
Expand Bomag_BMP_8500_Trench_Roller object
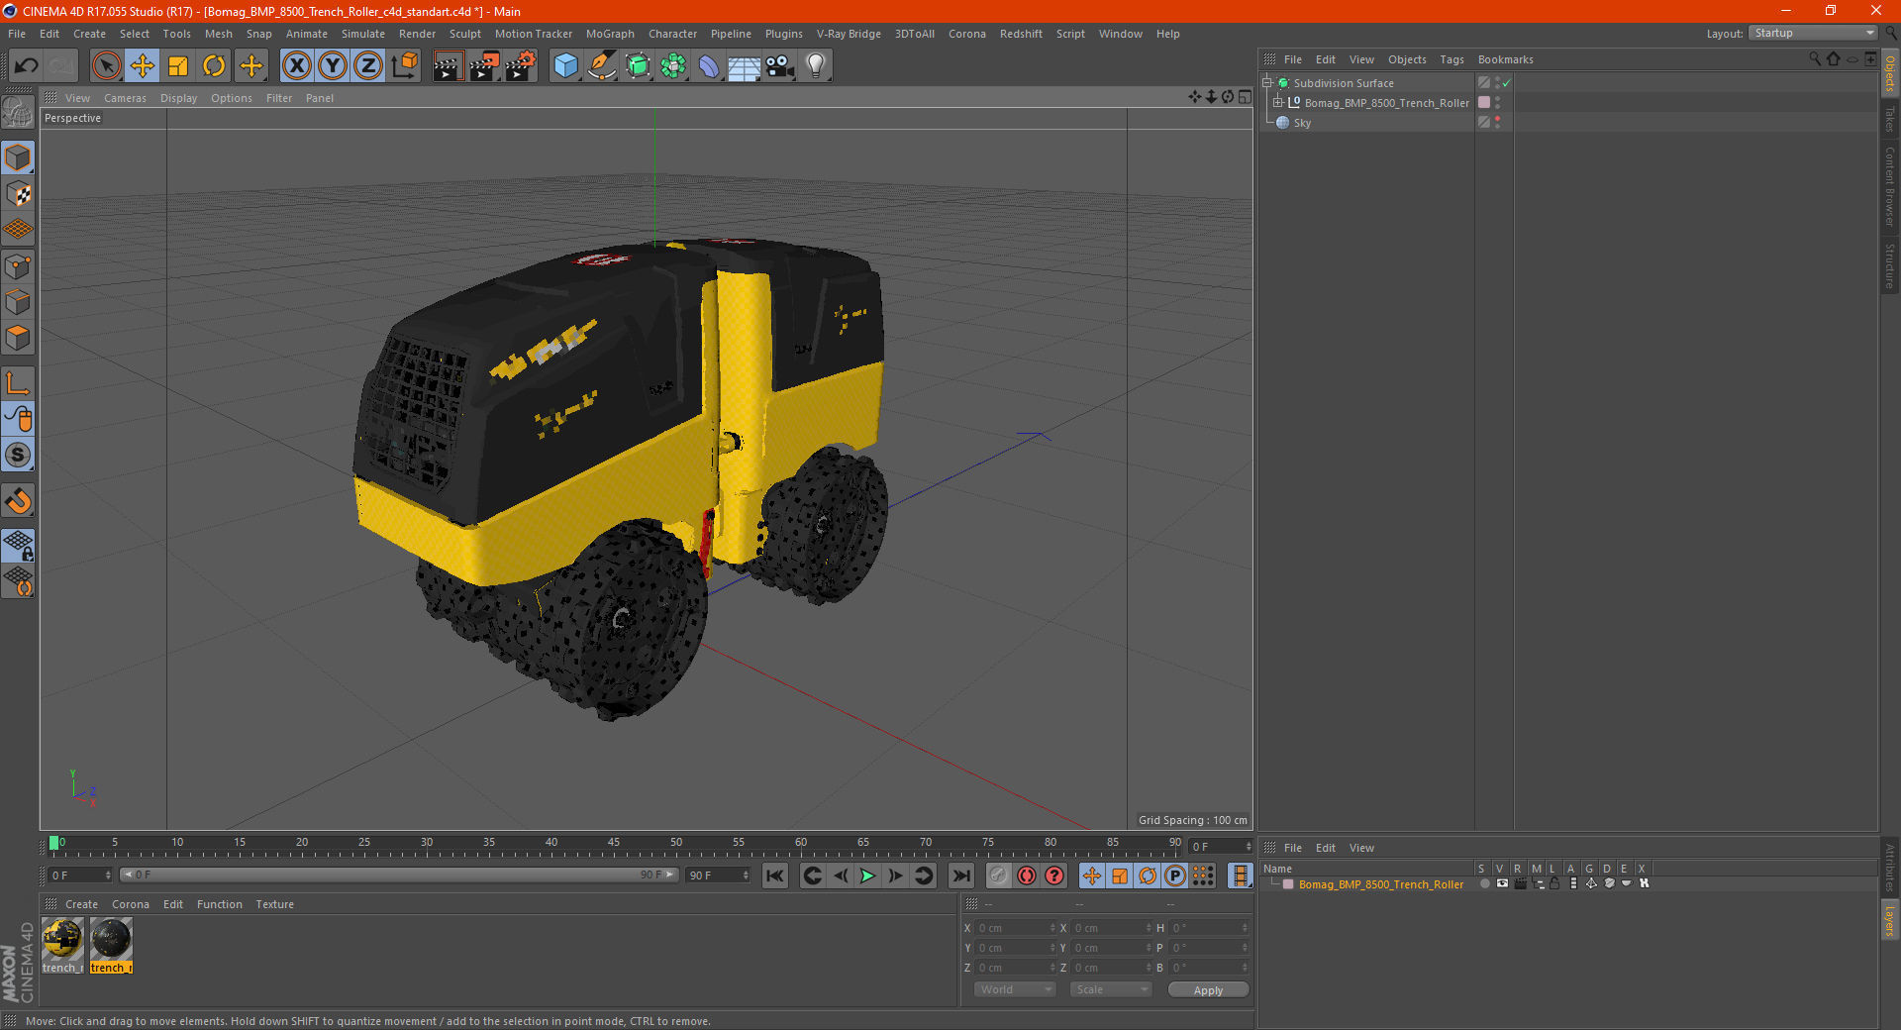pyautogui.click(x=1278, y=103)
